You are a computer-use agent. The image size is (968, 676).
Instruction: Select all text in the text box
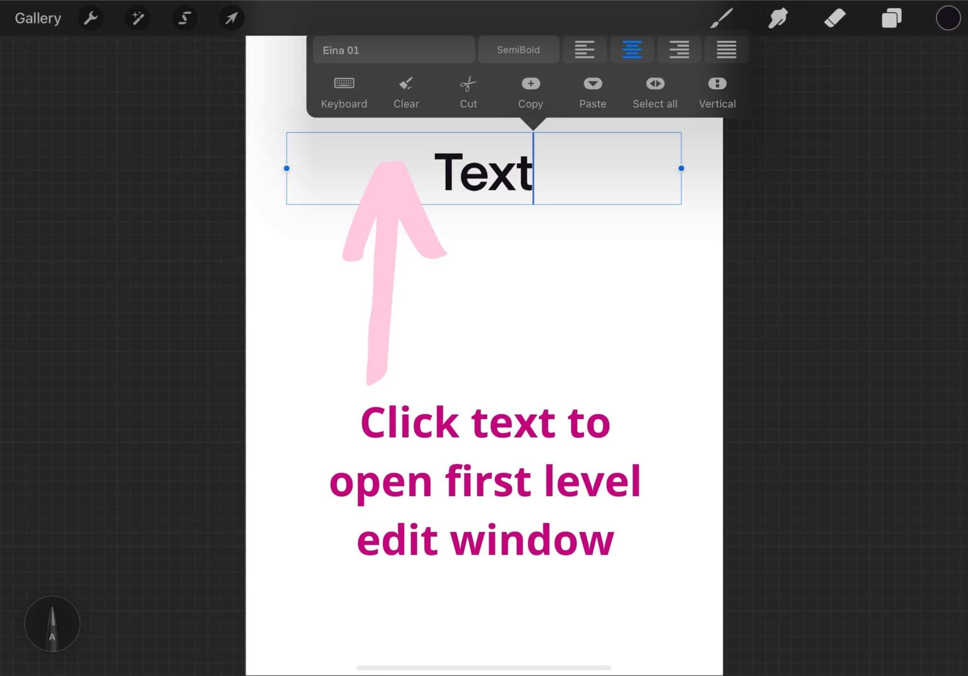click(x=655, y=91)
